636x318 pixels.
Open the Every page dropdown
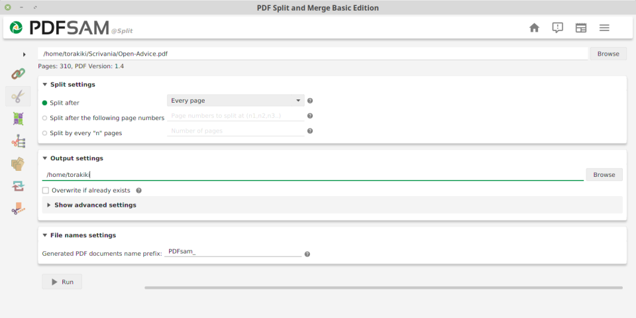[236, 101]
